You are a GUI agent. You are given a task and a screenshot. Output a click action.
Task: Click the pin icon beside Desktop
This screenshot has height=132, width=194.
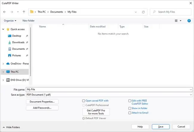coord(27,36)
